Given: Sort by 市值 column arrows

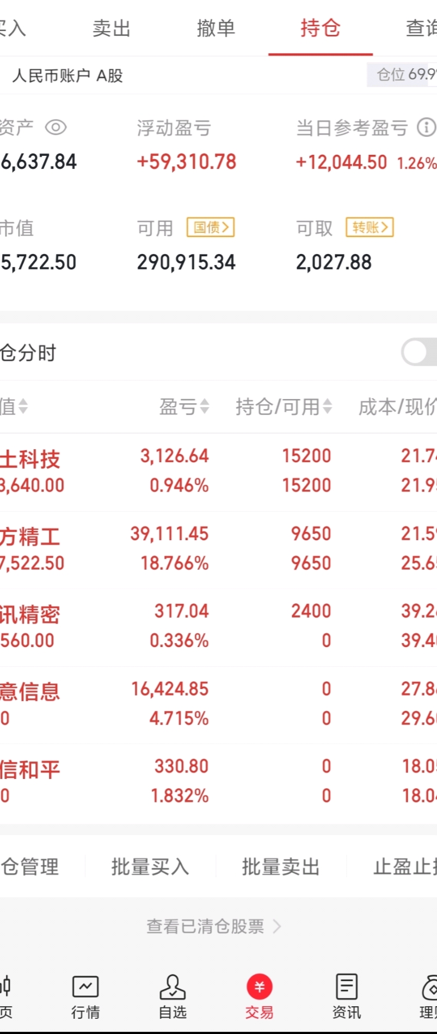Looking at the screenshot, I should coord(23,406).
